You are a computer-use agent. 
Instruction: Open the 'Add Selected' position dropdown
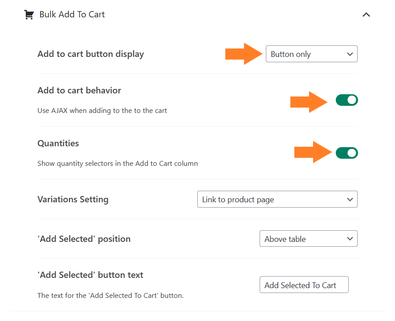pos(308,238)
